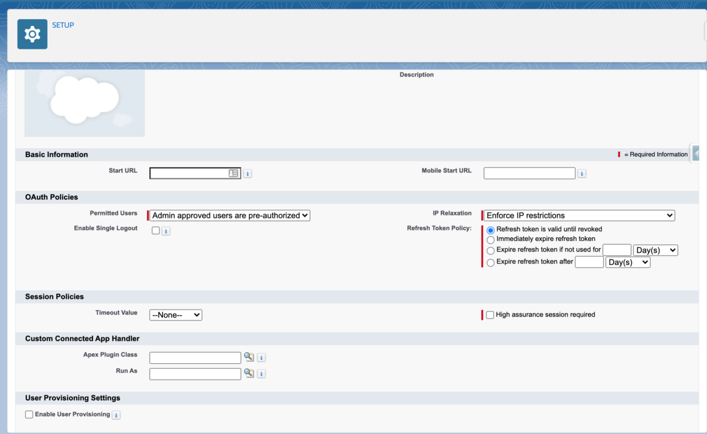The height and width of the screenshot is (434, 707).
Task: Click the info icon beside Mobile Start URL
Action: pos(581,173)
